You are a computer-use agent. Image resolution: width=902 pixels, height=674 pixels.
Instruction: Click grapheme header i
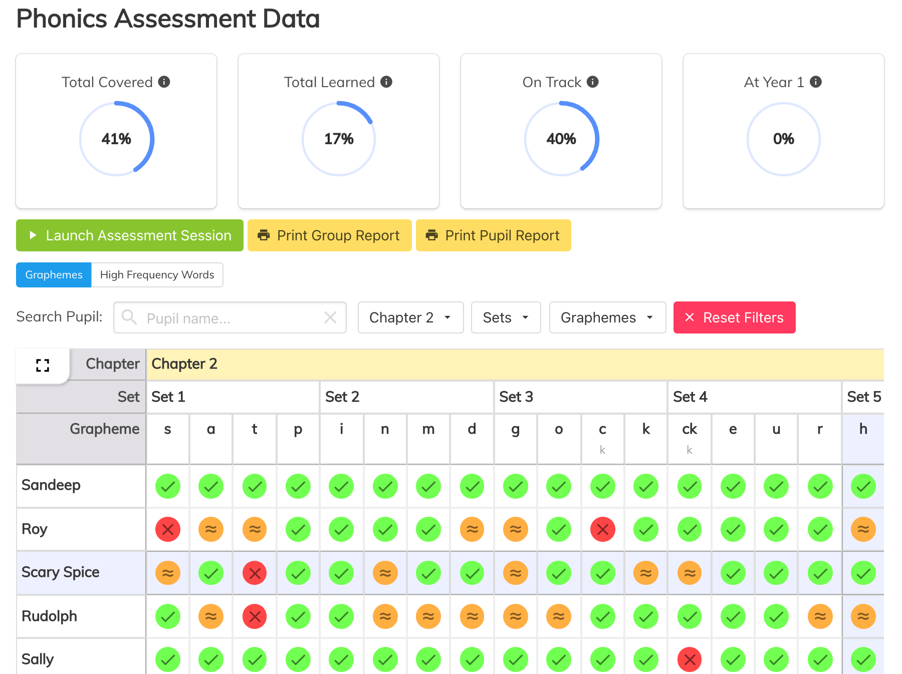tap(342, 439)
